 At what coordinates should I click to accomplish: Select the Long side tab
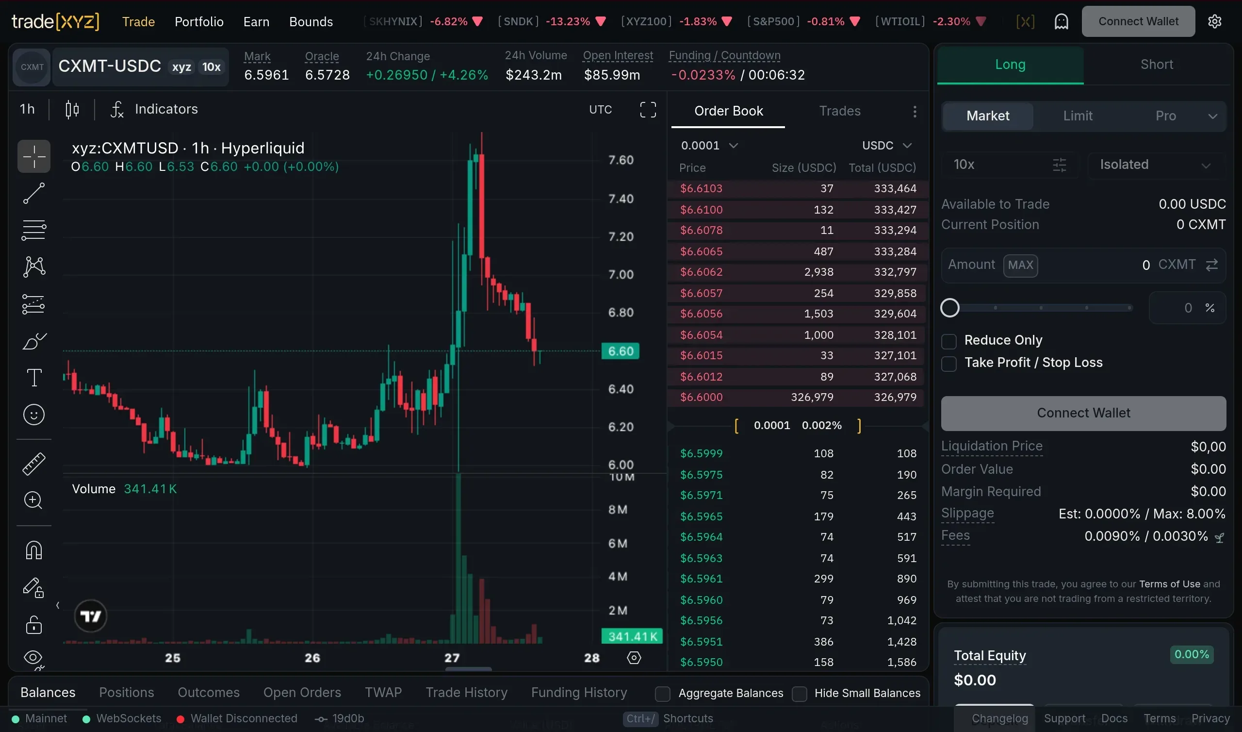tap(1010, 65)
